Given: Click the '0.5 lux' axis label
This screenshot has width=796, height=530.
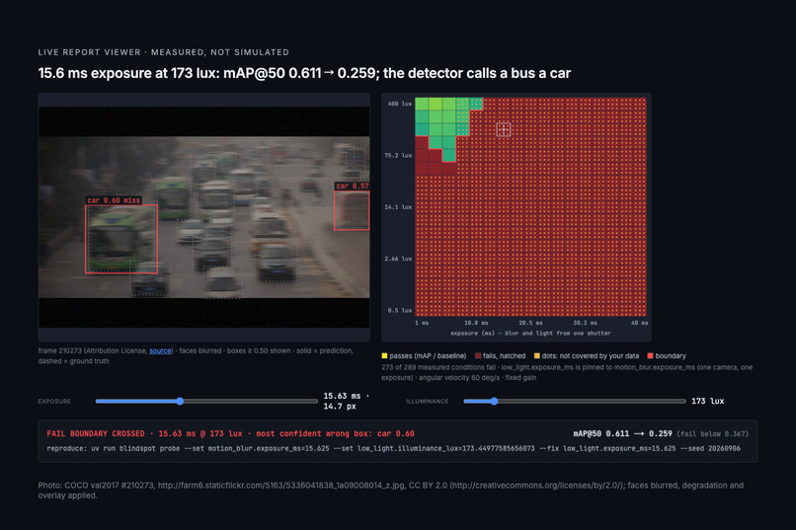Looking at the screenshot, I should 400,310.
